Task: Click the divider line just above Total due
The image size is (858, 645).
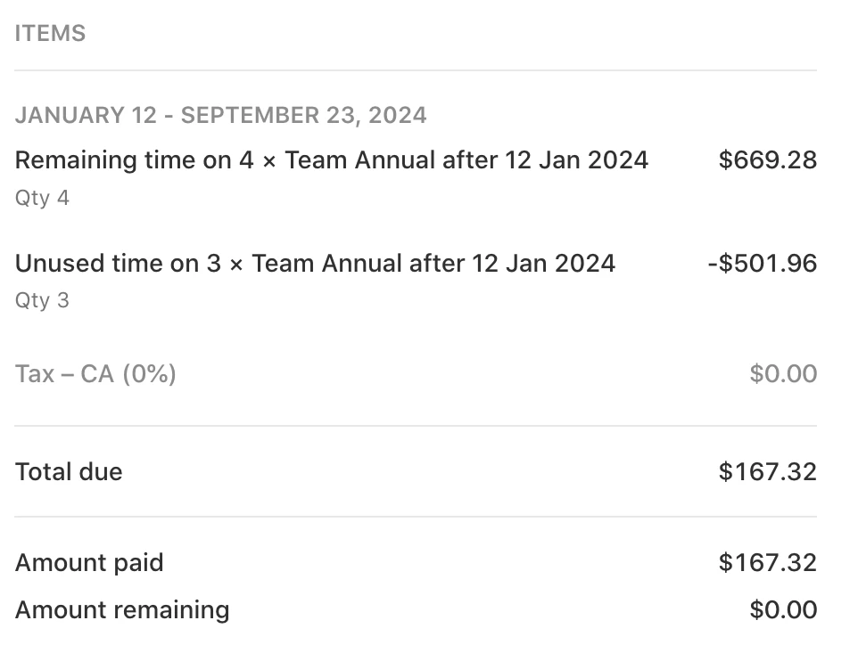Action: [416, 426]
